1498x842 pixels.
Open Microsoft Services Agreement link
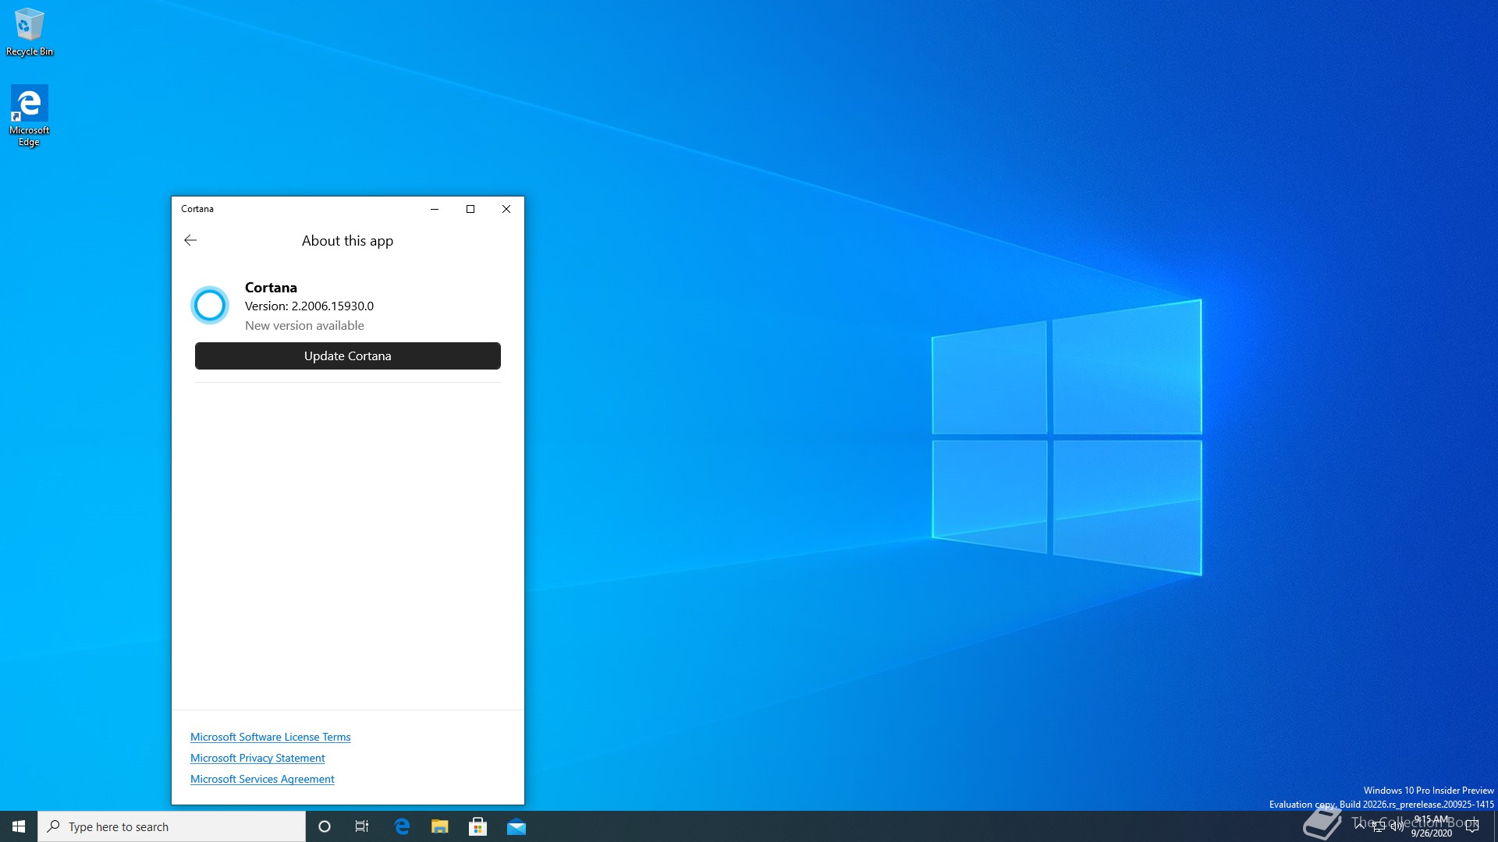262,779
